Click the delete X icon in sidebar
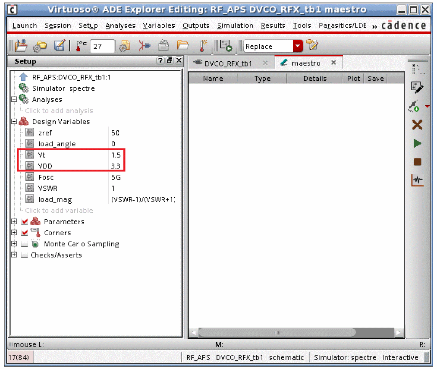Screen dimensions: 437x369 [417, 125]
